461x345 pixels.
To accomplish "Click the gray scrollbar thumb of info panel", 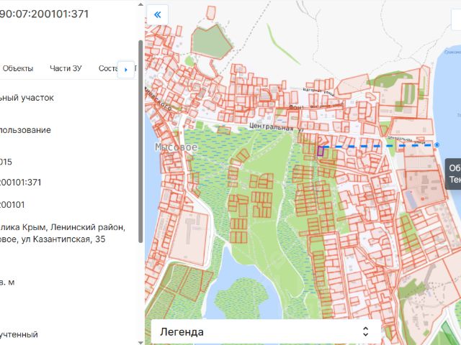I will coord(140,142).
